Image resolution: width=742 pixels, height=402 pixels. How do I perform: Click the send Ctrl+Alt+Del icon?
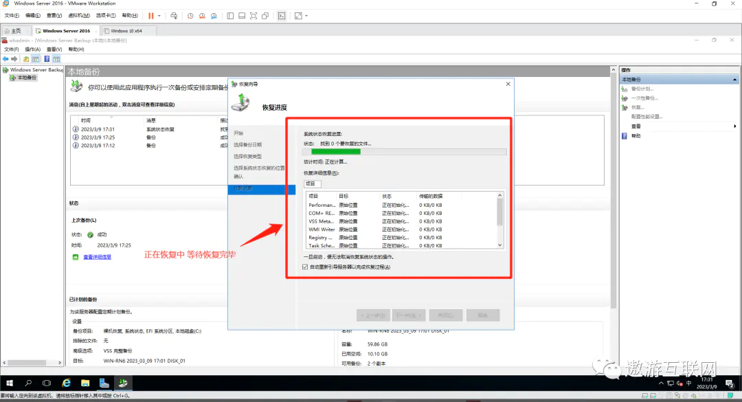point(174,15)
